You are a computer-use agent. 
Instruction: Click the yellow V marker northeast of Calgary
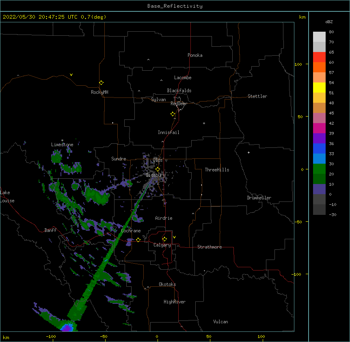tap(174, 237)
